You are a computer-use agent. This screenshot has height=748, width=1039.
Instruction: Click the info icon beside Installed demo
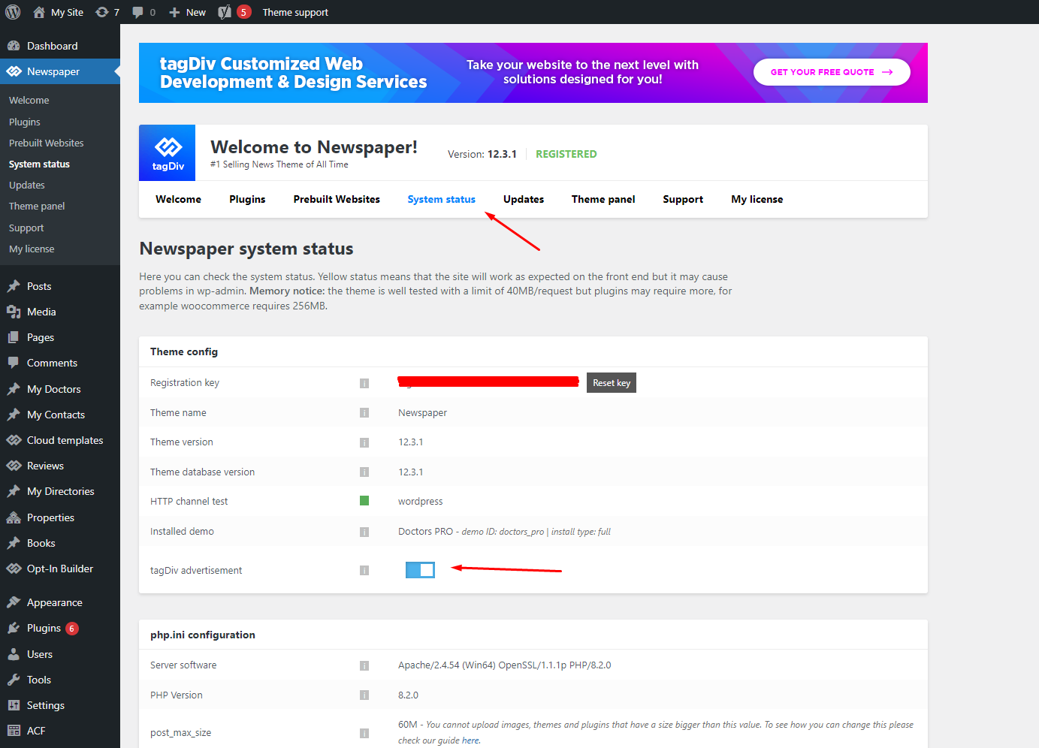point(364,532)
